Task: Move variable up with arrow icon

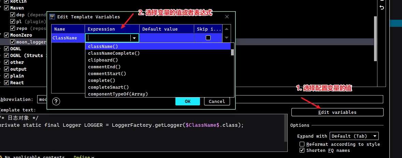Action: pos(226,29)
